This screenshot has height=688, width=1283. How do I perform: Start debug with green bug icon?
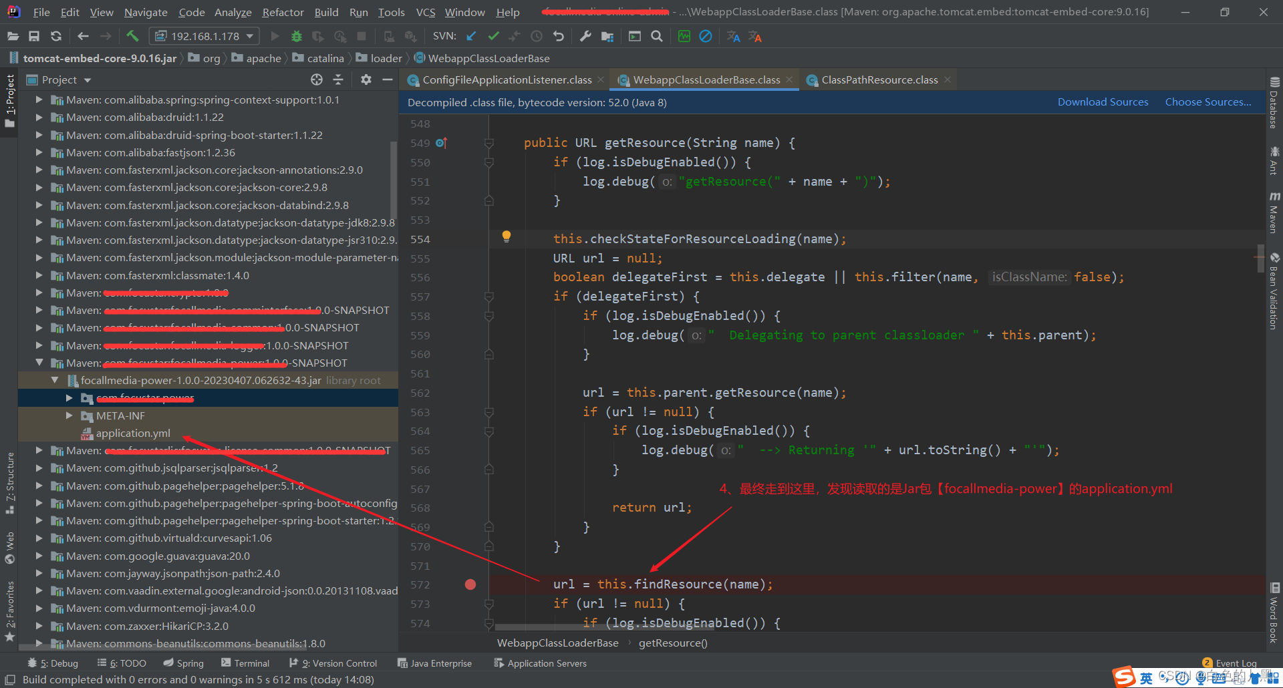297,36
